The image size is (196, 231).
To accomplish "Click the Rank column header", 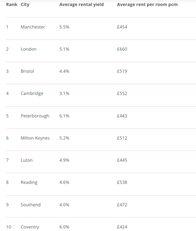I will click(x=12, y=5).
